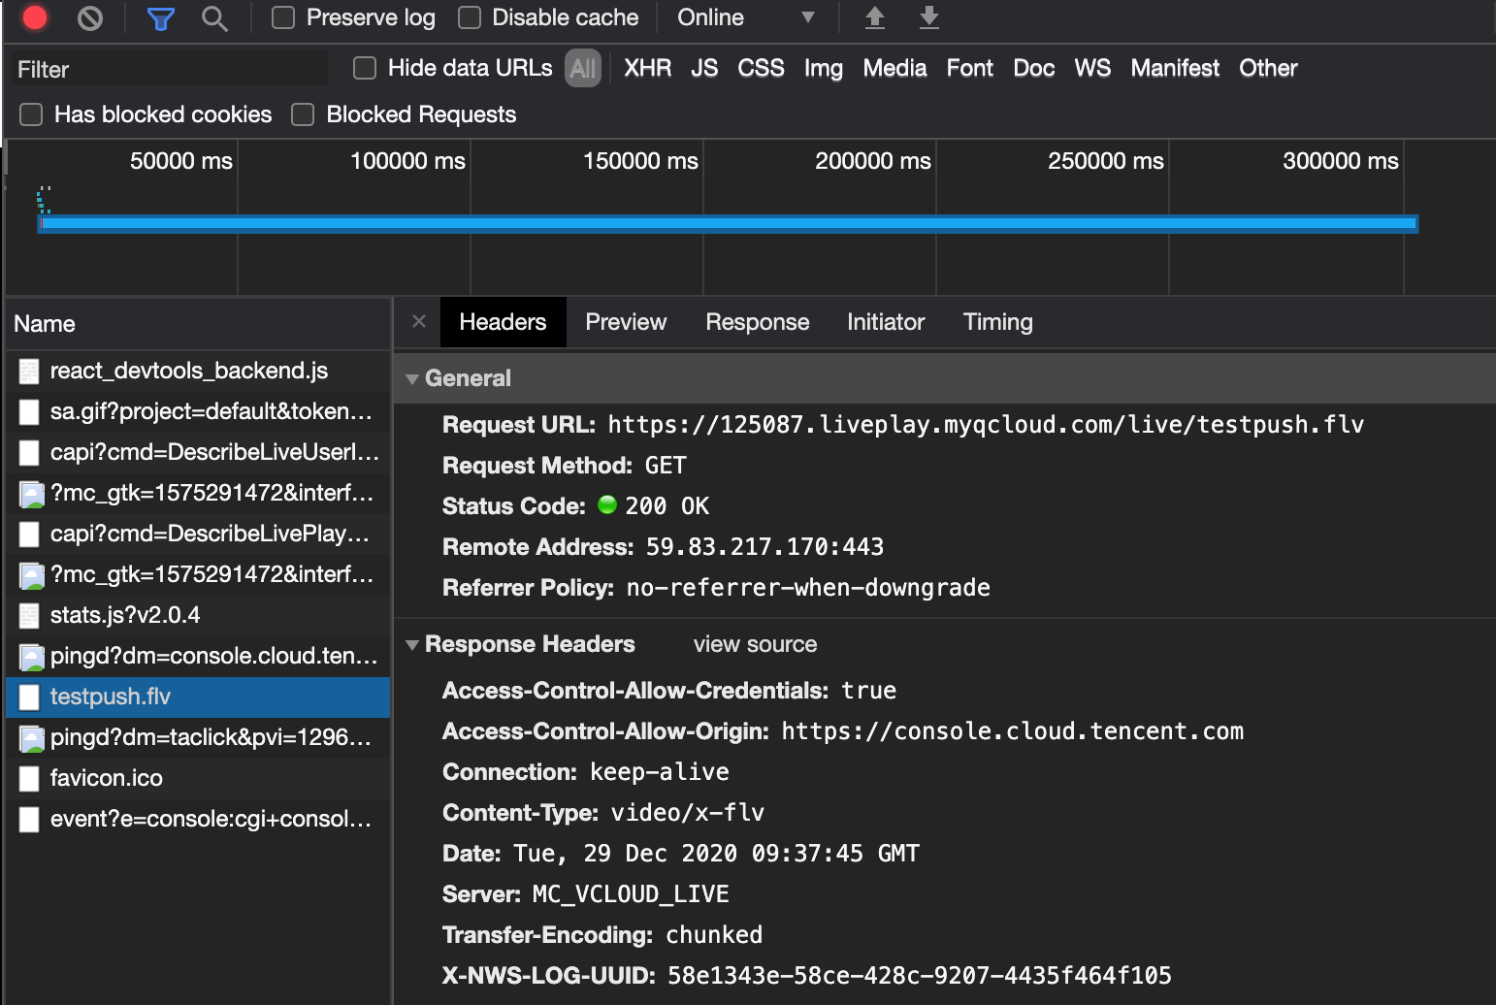The image size is (1496, 1005).
Task: Filter requests by Manifest
Action: [x=1175, y=68]
